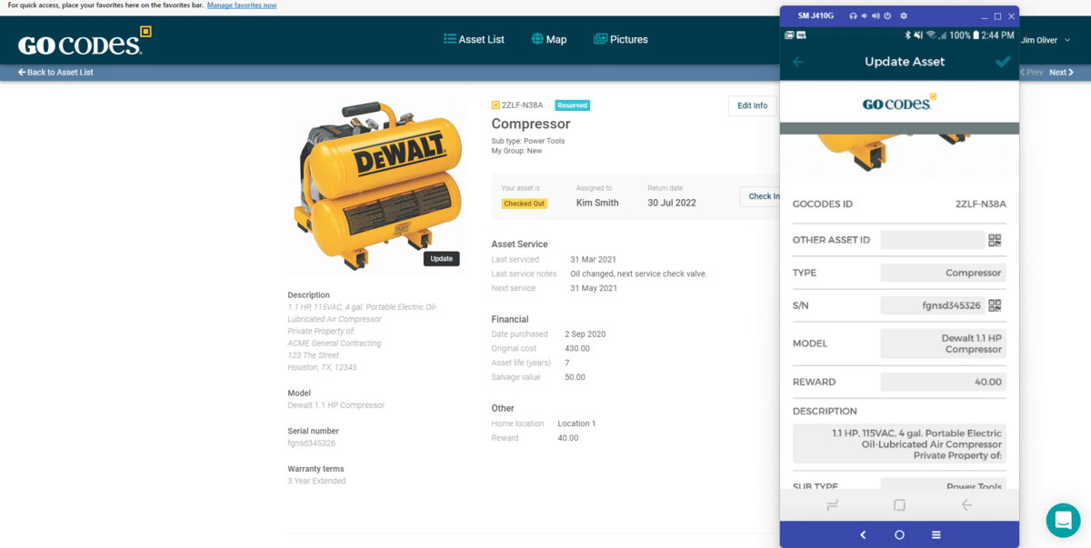Open the emulator settings gear

click(904, 15)
